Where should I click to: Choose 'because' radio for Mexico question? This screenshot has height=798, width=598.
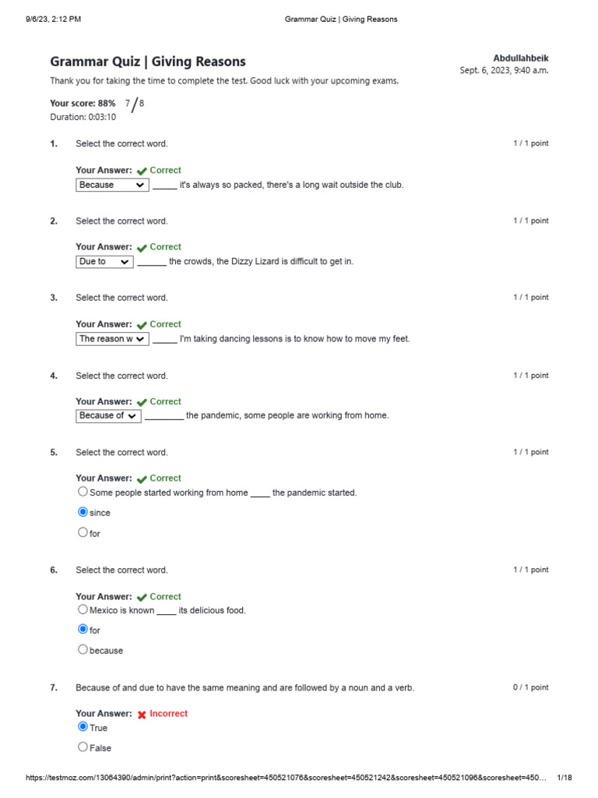tap(83, 649)
